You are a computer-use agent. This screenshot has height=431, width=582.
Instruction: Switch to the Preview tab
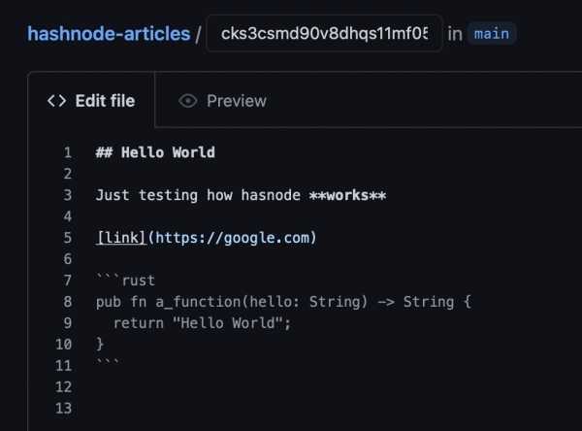pos(223,101)
